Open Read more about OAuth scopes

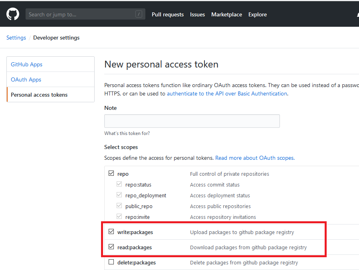pos(255,158)
